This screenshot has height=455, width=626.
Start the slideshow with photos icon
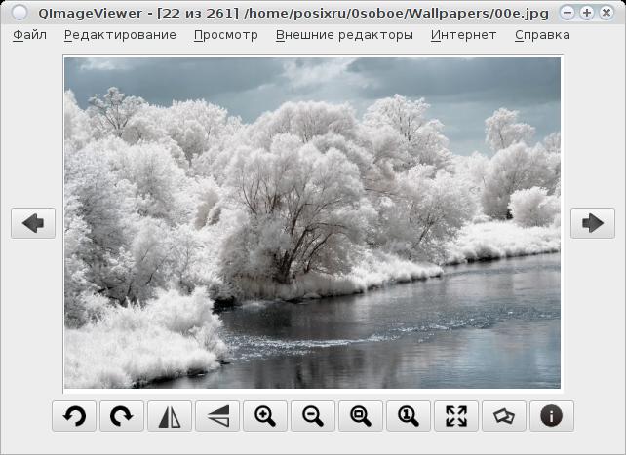pyautogui.click(x=504, y=416)
